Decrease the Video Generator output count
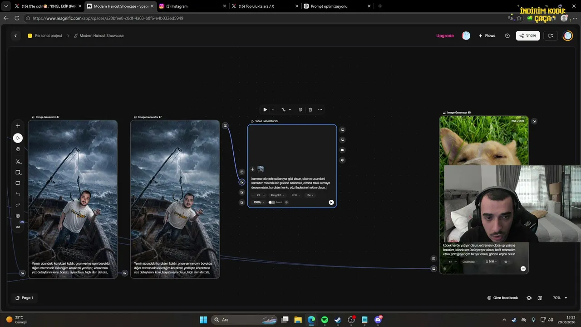This screenshot has width=581, height=327. pos(253,195)
